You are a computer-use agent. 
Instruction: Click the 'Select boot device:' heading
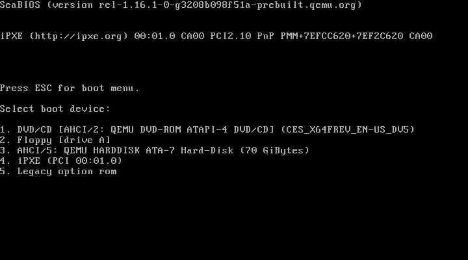[55, 109]
